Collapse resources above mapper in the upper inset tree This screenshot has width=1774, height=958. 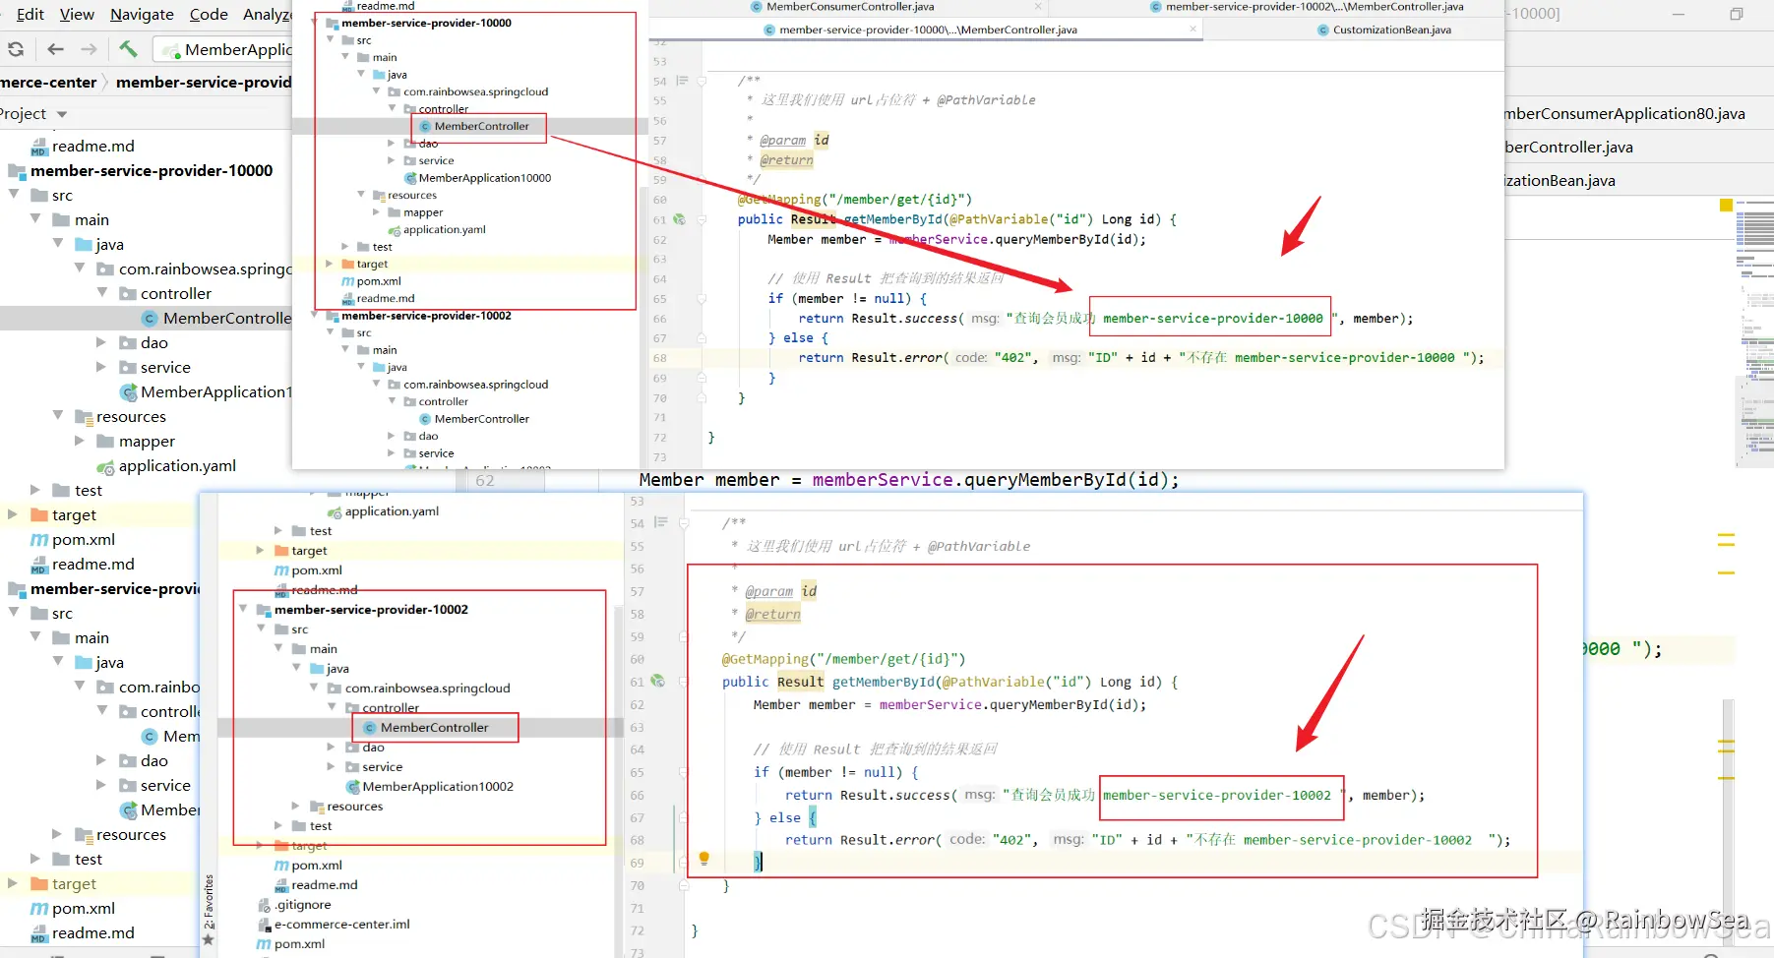click(360, 195)
